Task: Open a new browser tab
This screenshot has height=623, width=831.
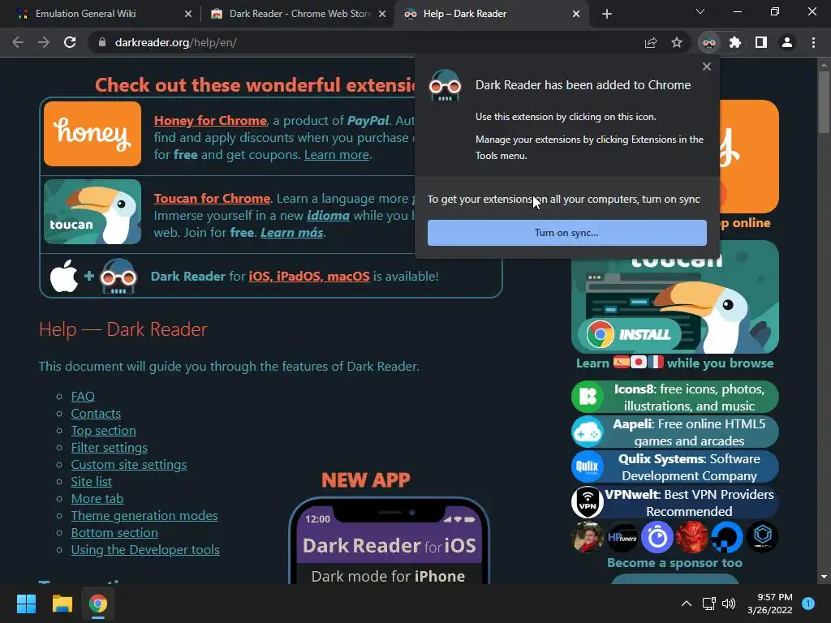Action: (607, 14)
